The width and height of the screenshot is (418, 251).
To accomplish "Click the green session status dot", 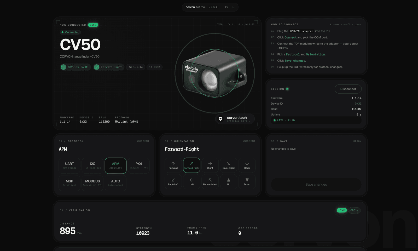I will click(287, 89).
